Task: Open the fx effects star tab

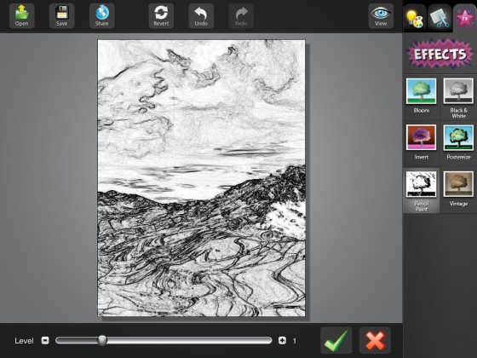Action: 464,18
